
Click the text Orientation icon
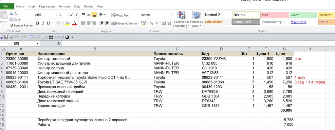point(101,15)
